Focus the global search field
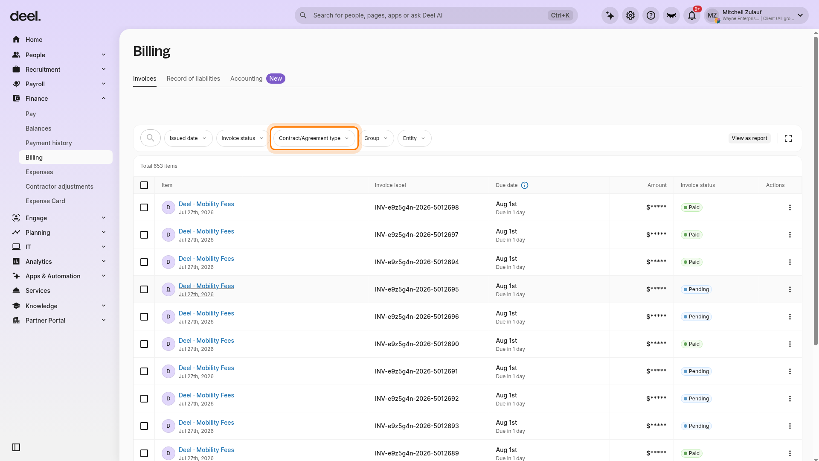The width and height of the screenshot is (819, 461). click(436, 15)
